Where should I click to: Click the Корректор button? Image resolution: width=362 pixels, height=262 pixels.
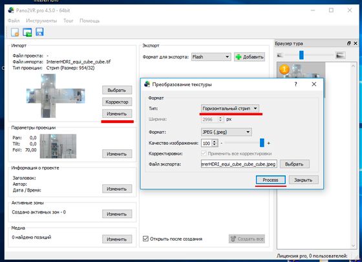click(117, 102)
